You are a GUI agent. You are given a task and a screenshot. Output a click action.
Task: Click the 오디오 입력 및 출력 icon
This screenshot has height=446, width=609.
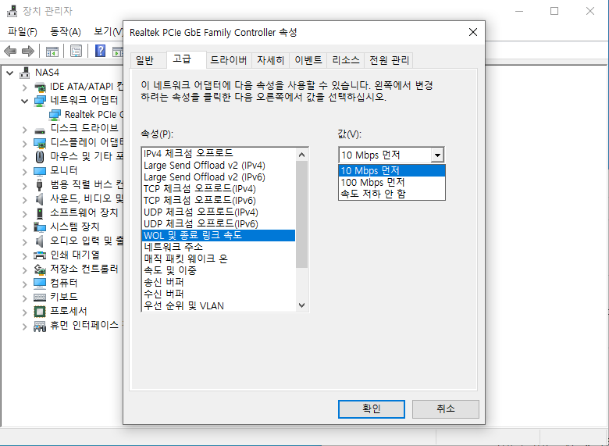40,241
